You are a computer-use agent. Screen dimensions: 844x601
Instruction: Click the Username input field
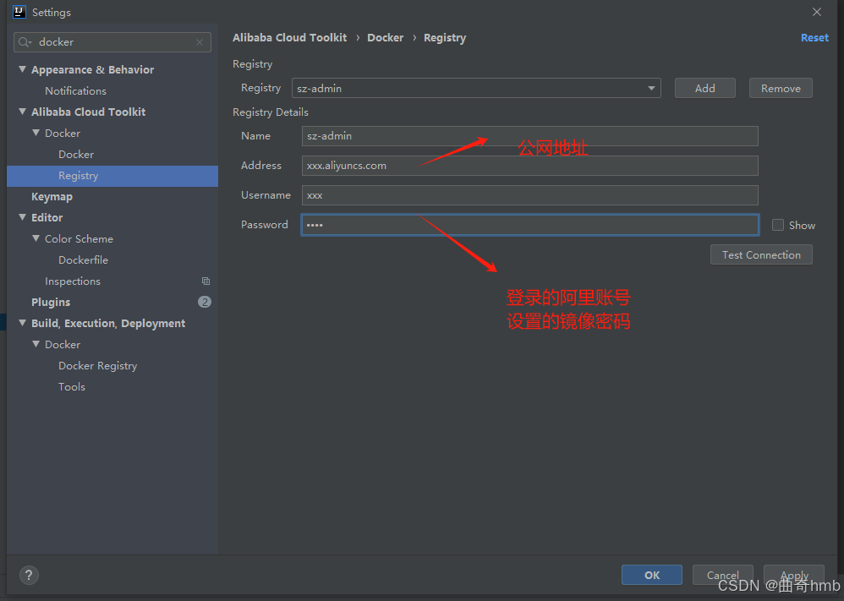[529, 195]
